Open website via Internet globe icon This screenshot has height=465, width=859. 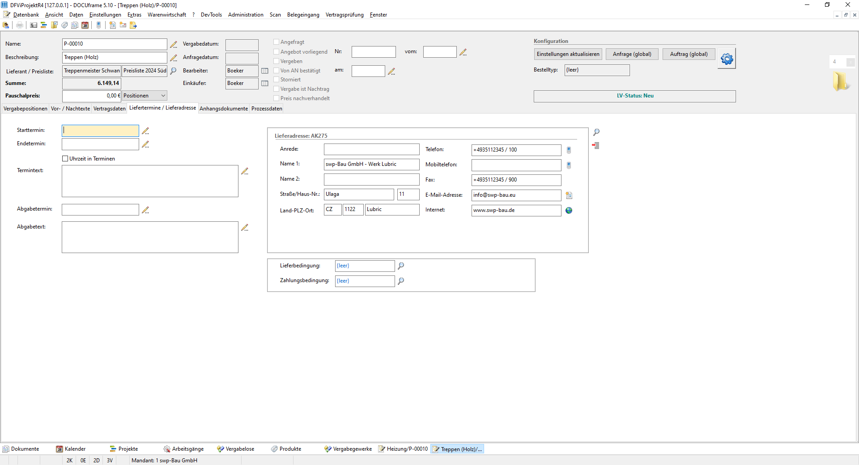(569, 210)
